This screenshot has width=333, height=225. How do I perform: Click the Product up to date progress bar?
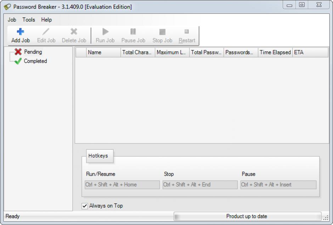(x=248, y=216)
